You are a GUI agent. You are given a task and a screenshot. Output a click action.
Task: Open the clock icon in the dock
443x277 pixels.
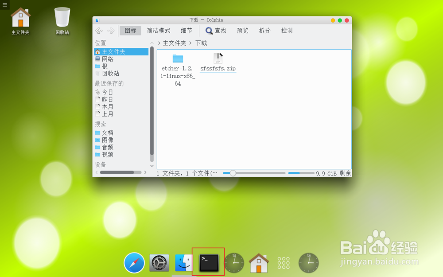click(234, 262)
